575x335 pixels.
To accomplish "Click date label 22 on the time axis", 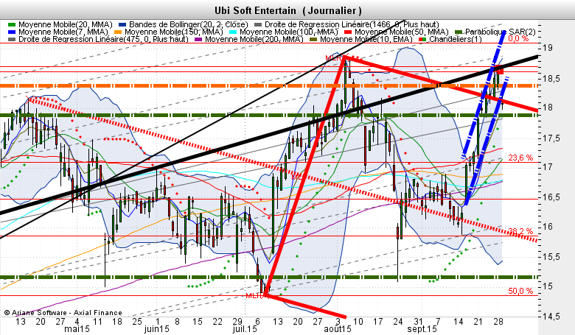I will (x=217, y=322).
